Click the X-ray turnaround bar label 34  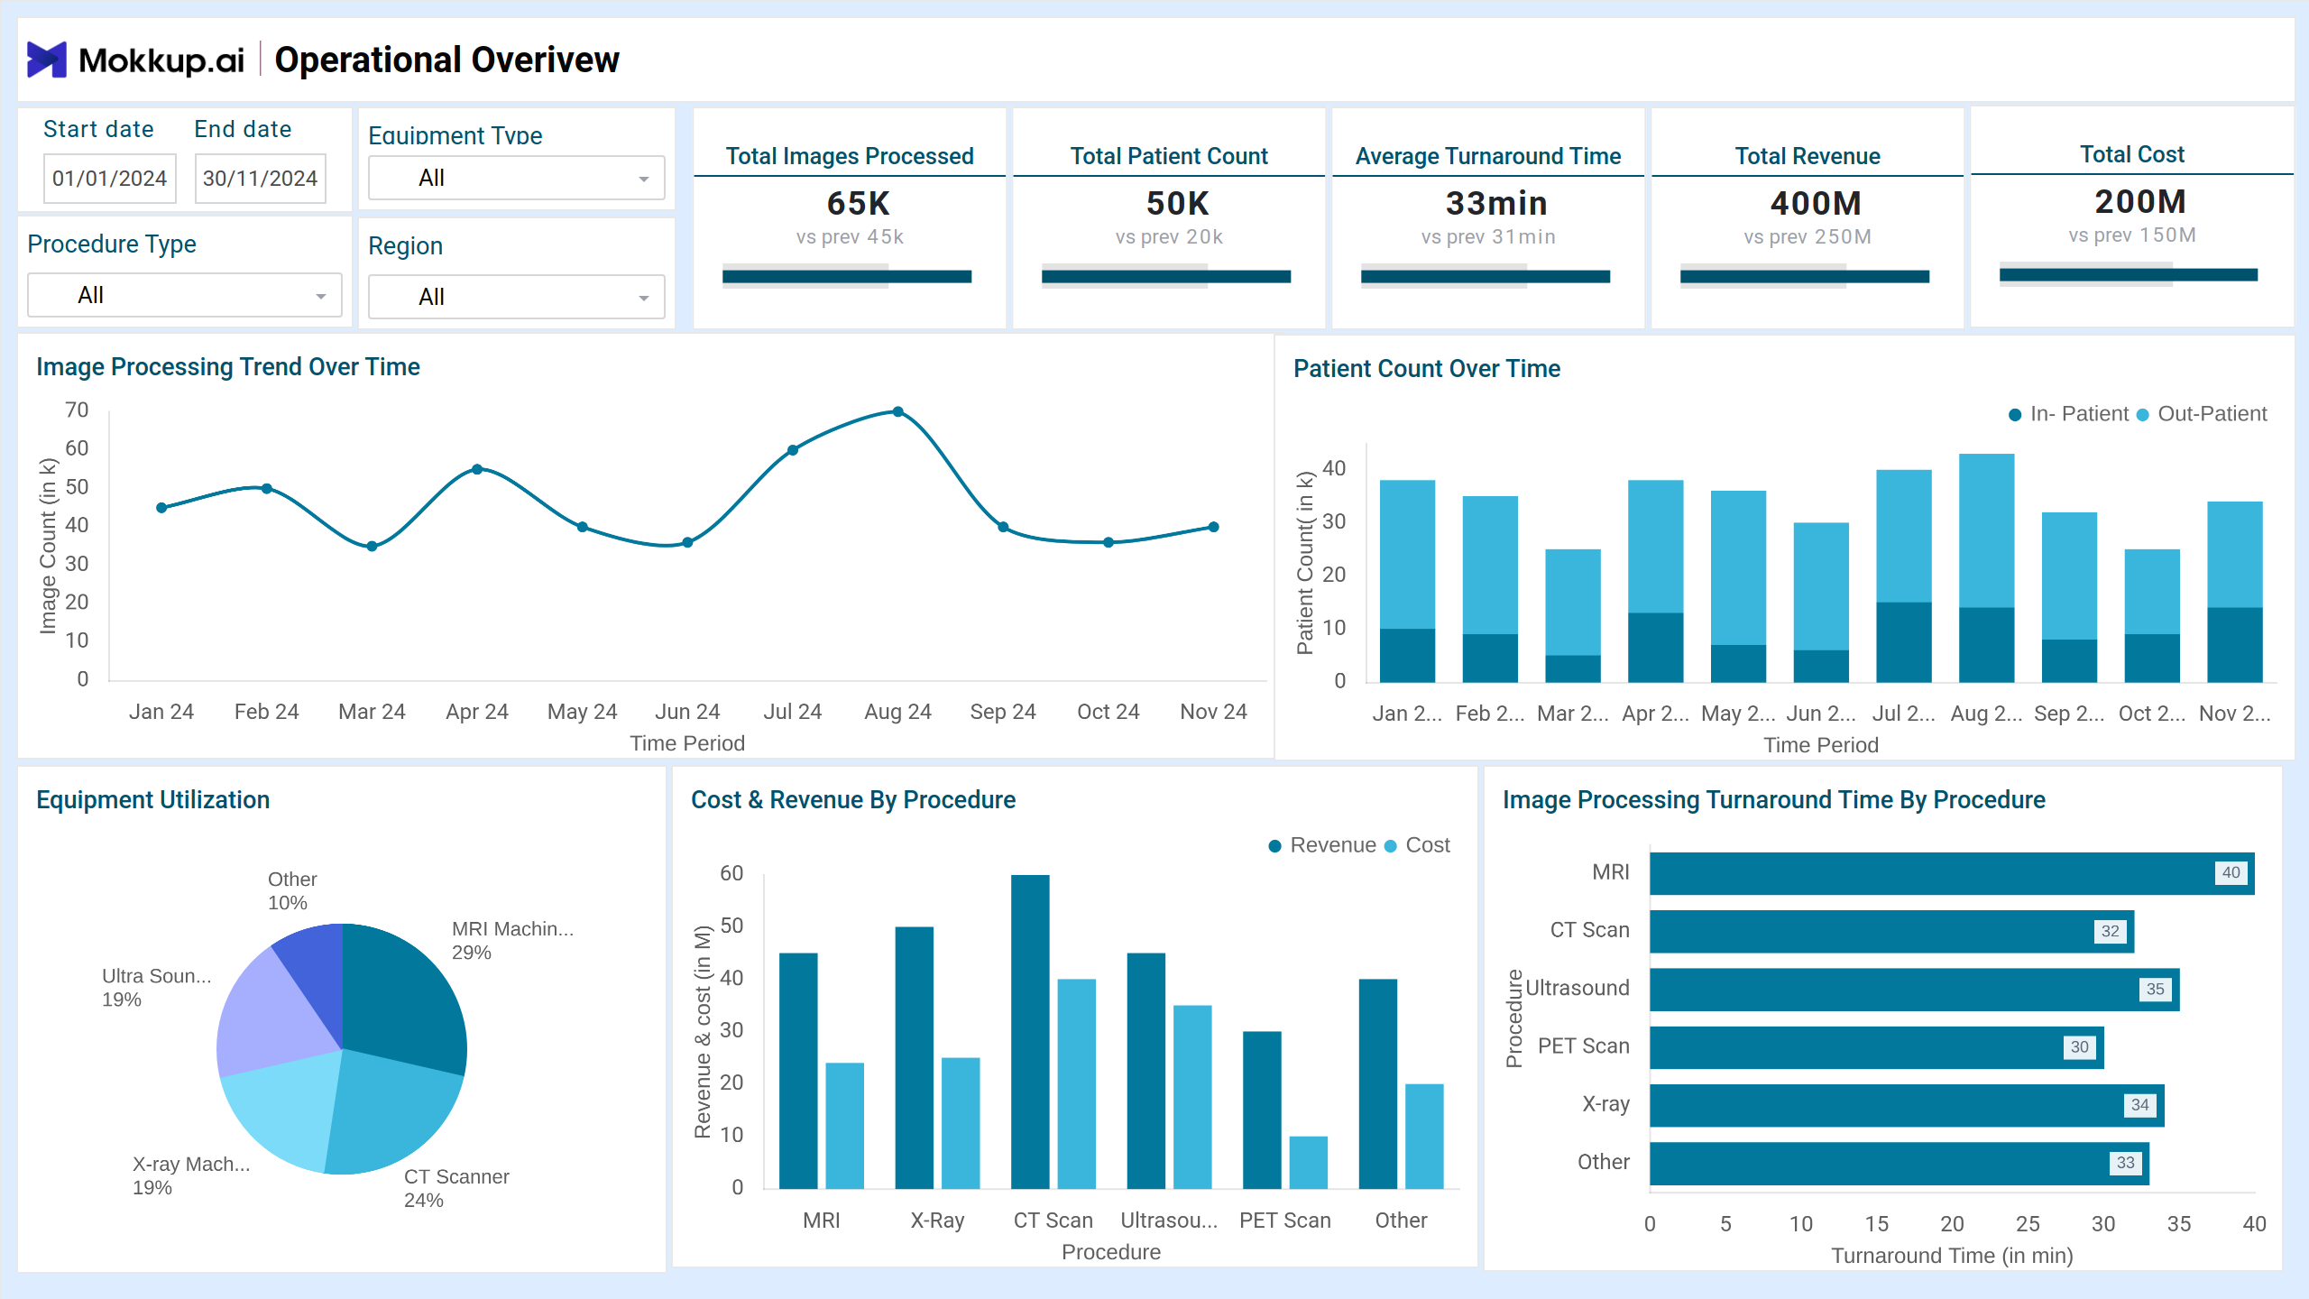[2139, 1105]
